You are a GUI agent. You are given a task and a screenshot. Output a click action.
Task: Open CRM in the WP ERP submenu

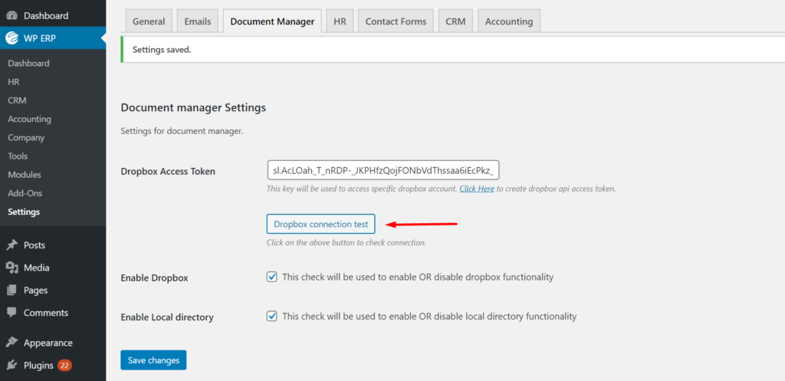coord(17,100)
